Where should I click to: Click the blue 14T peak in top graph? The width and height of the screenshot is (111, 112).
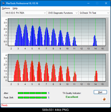95,40
